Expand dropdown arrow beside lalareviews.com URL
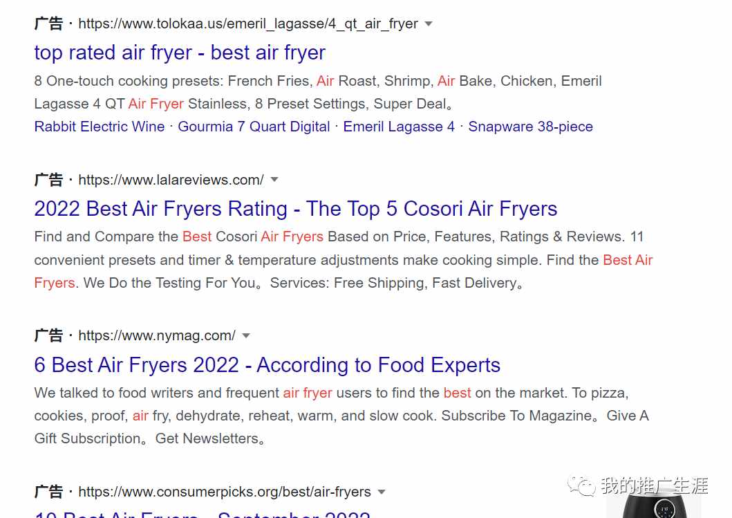Image resolution: width=732 pixels, height=518 pixels. [274, 180]
